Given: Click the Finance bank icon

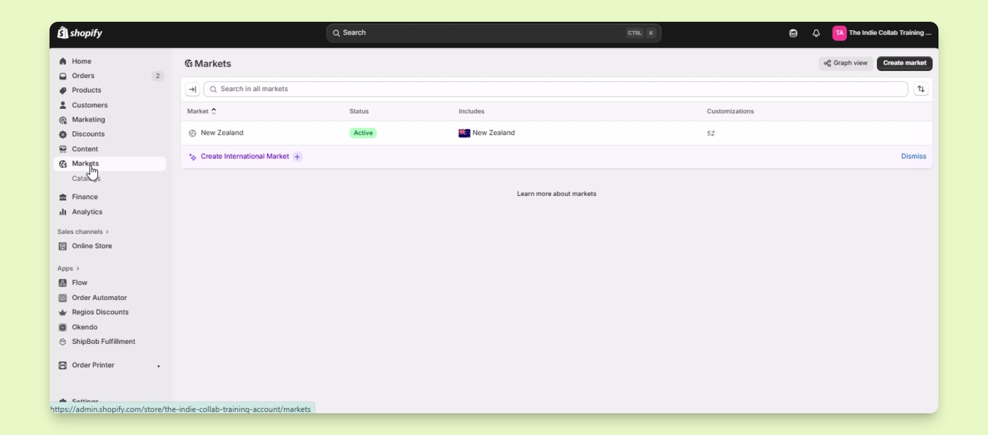Looking at the screenshot, I should 63,198.
